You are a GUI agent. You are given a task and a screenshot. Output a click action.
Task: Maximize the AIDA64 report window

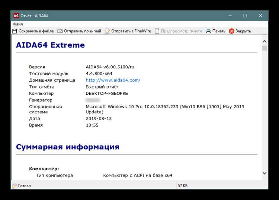tap(245, 16)
